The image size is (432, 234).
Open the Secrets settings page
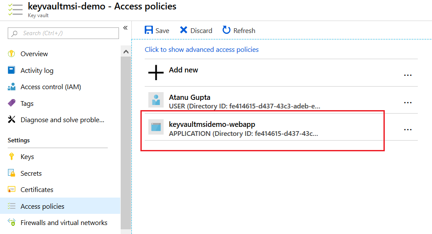point(31,173)
